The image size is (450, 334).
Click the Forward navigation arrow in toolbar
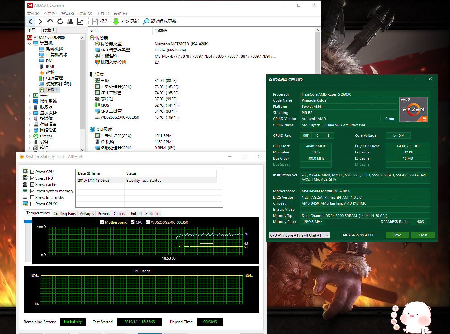click(40, 22)
